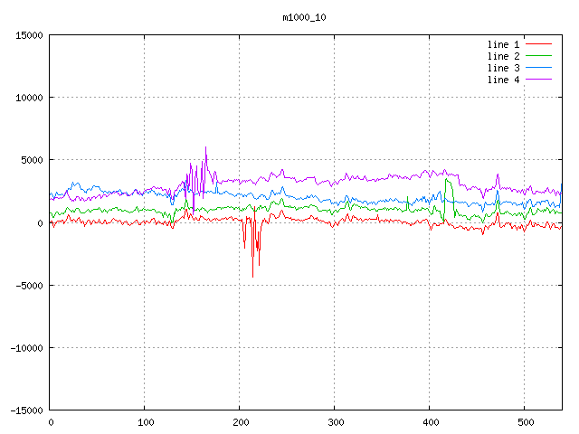Click the 100 x-axis tick label
579x434 pixels.
(145, 422)
